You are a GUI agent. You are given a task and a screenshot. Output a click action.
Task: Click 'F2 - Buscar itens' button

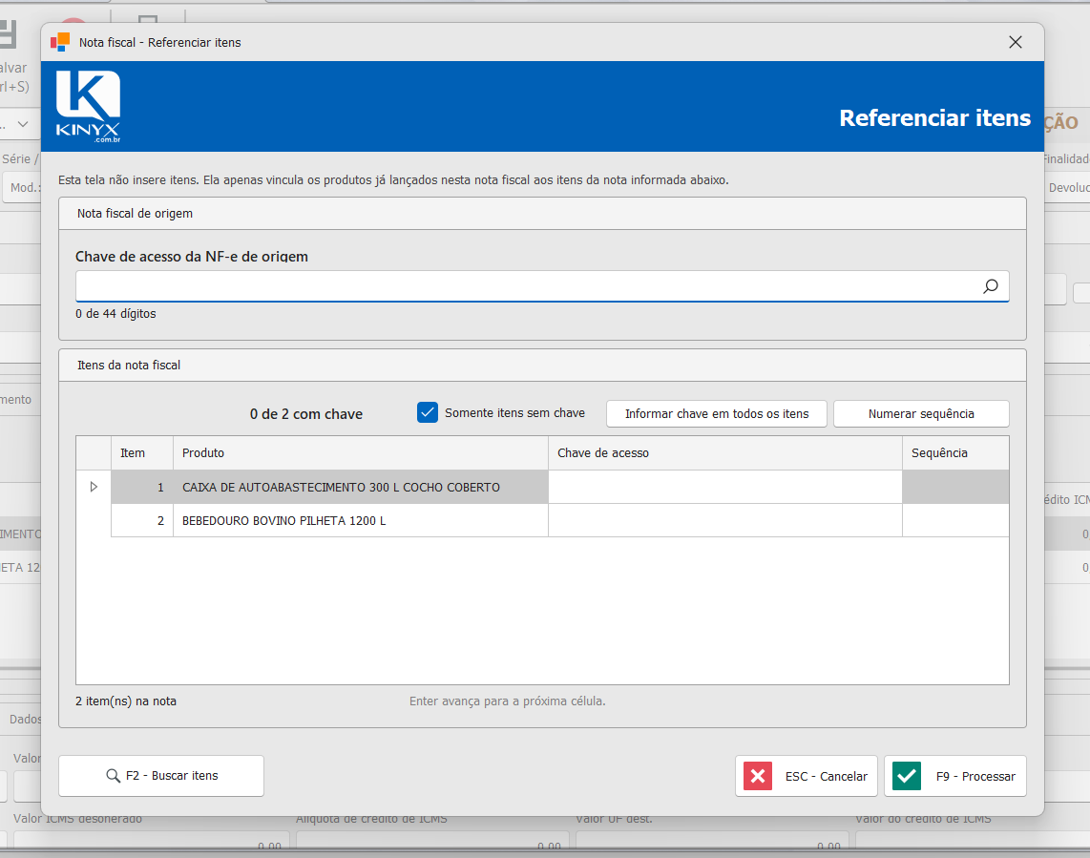coord(161,775)
